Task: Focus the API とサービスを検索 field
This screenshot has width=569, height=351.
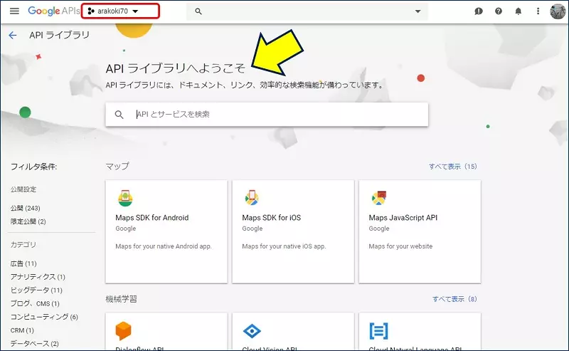Action: pyautogui.click(x=267, y=115)
